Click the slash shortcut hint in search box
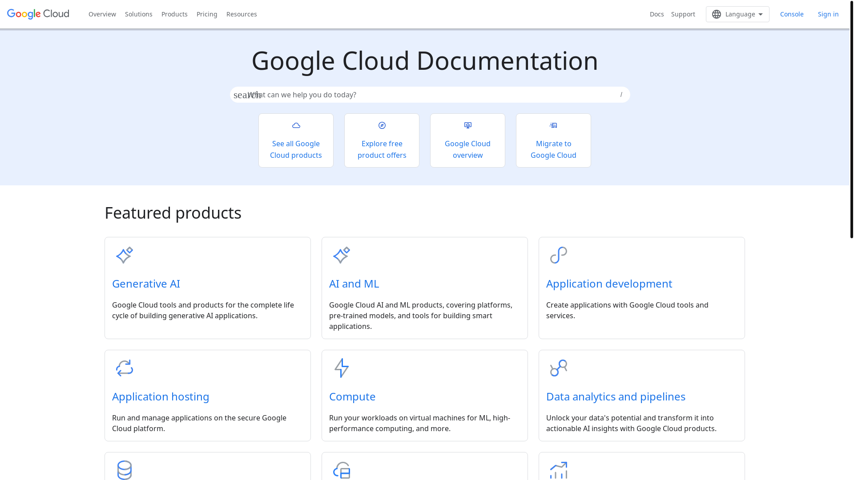This screenshot has height=480, width=854. 621,95
